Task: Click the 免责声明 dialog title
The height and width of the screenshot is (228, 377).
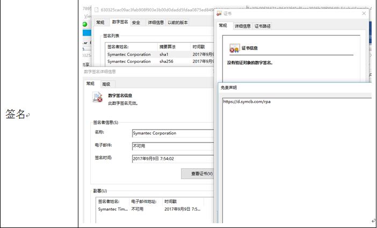Action: pos(229,88)
